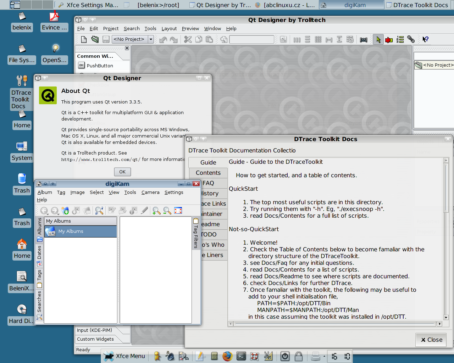Click Add Spacer icon in Qt Designer

tap(364, 39)
